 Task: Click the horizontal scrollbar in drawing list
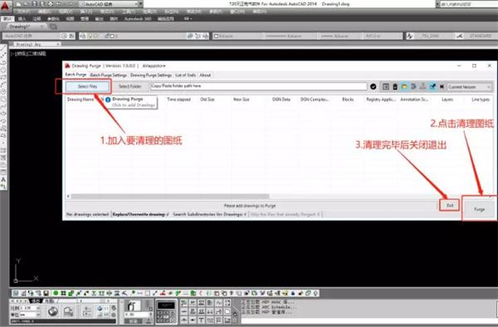[170, 196]
